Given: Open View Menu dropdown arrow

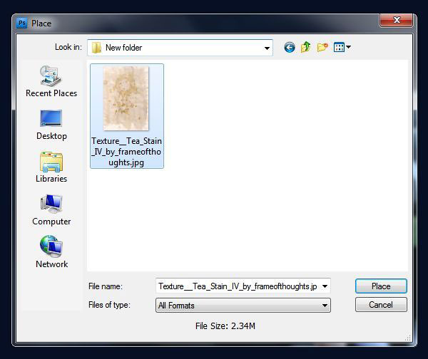Looking at the screenshot, I should click(x=348, y=47).
